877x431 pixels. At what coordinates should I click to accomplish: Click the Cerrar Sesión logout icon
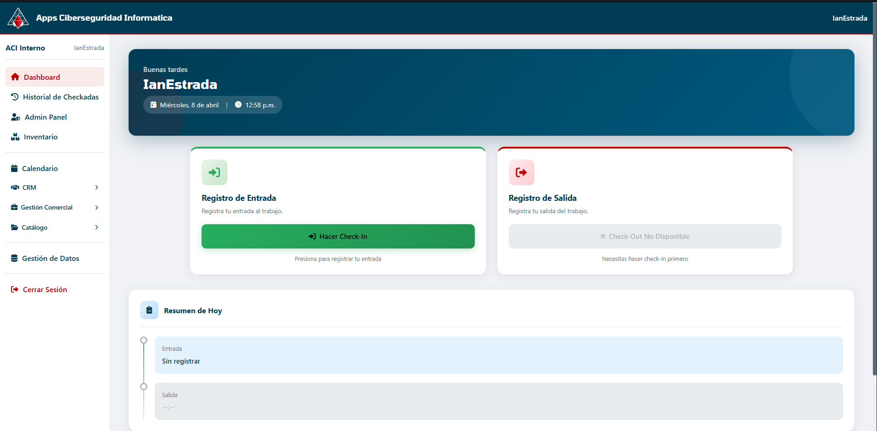click(x=15, y=289)
